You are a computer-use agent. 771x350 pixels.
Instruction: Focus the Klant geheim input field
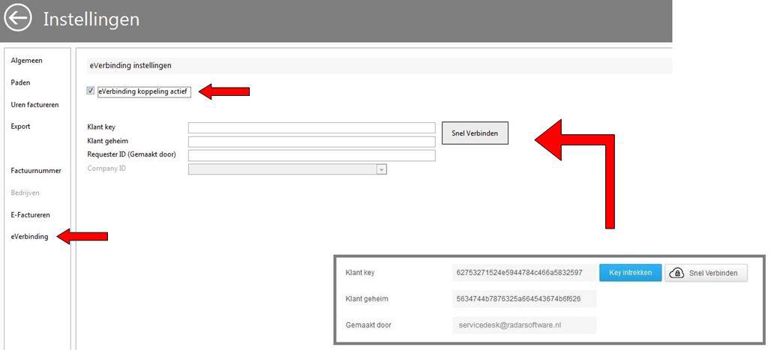[x=312, y=142]
